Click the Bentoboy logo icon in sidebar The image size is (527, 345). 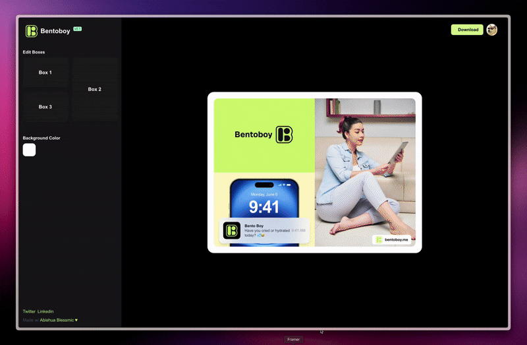[31, 31]
